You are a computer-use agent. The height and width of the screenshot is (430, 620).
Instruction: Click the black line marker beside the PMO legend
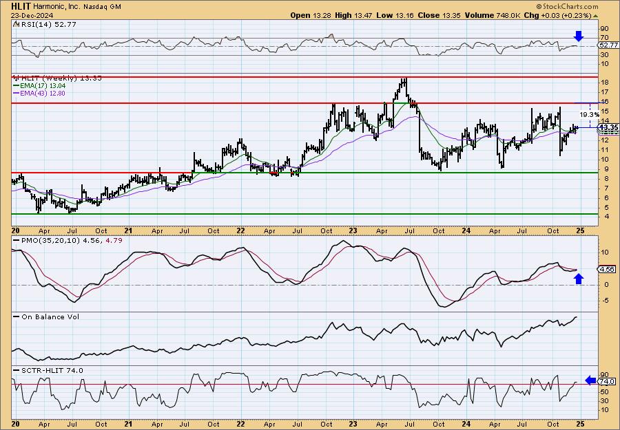point(17,241)
